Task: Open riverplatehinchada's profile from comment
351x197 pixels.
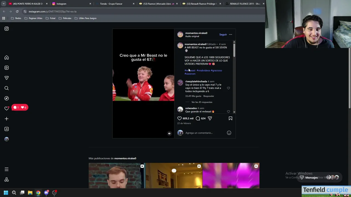Action: click(x=196, y=81)
